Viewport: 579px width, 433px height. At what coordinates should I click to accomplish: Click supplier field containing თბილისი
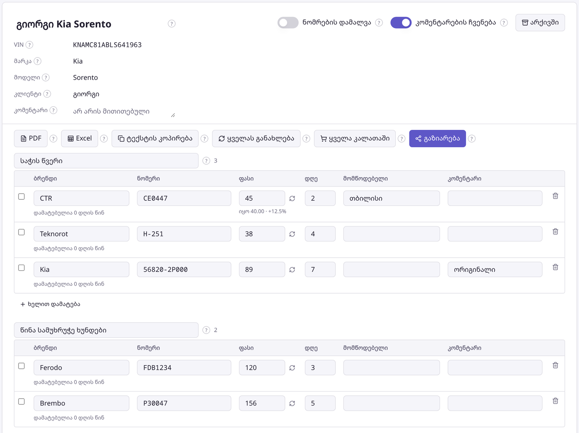pos(392,198)
